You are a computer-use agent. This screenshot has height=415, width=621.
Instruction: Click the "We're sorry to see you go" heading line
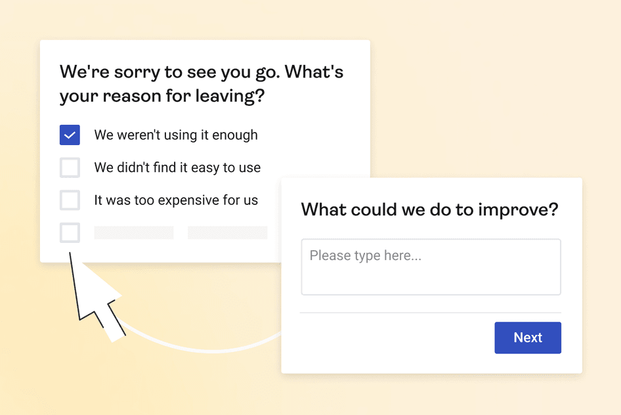click(201, 72)
